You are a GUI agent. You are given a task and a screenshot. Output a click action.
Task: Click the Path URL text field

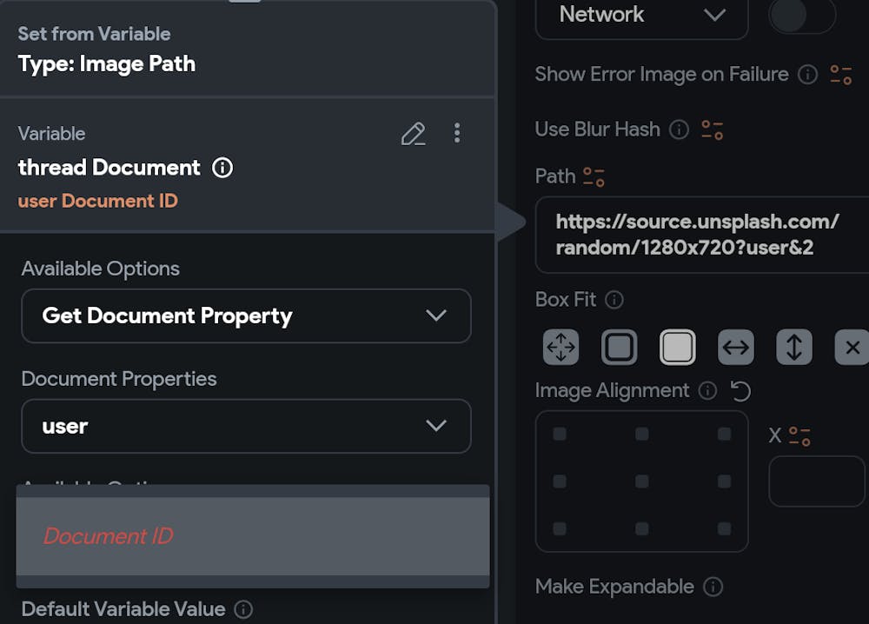coord(700,235)
